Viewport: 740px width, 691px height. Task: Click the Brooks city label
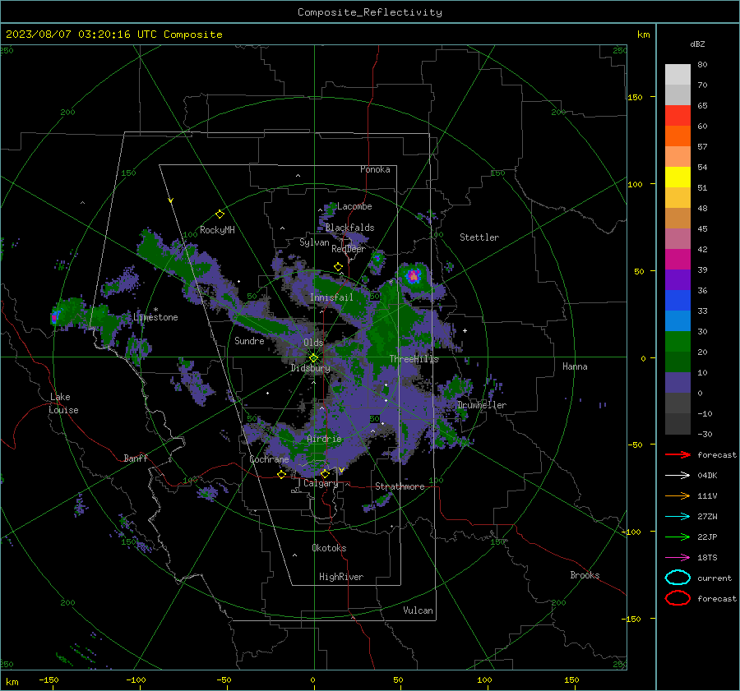coord(585,575)
